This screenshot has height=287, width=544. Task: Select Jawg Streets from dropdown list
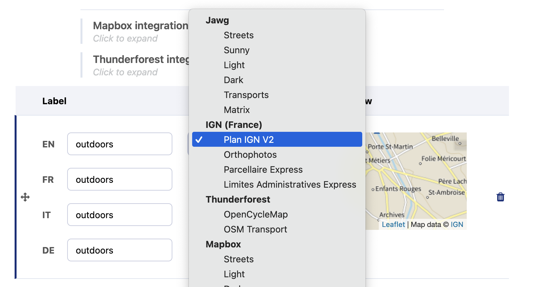click(239, 35)
